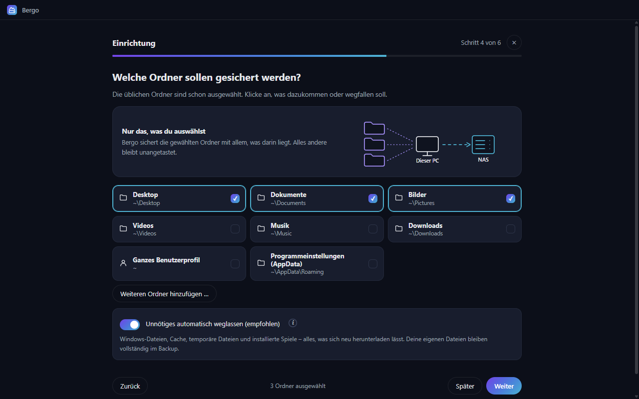Viewport: 639px width, 399px height.
Task: Click the Programmeinstellungen folder icon
Action: (261, 263)
